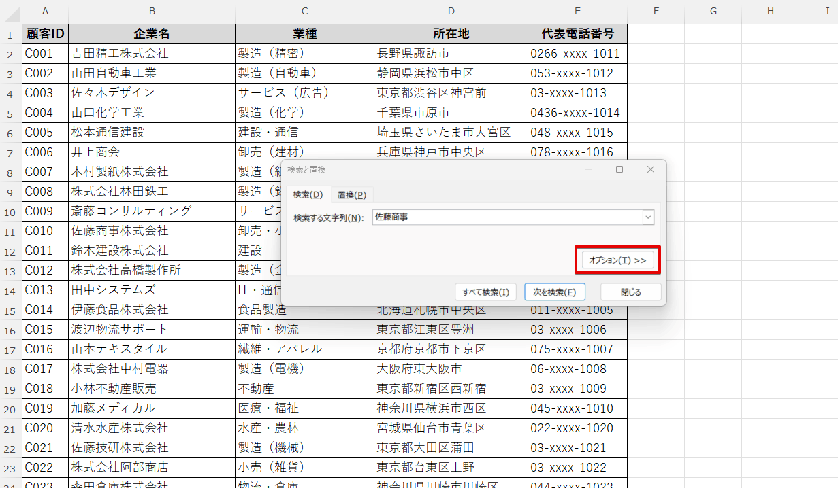The width and height of the screenshot is (838, 488).
Task: Select the 代表電話番号 header cell
Action: coord(577,34)
